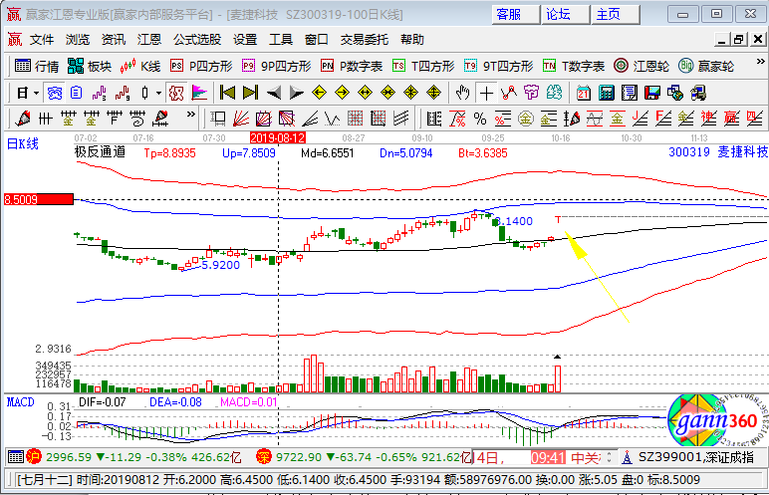Click the candlestick type icon

[144, 93]
